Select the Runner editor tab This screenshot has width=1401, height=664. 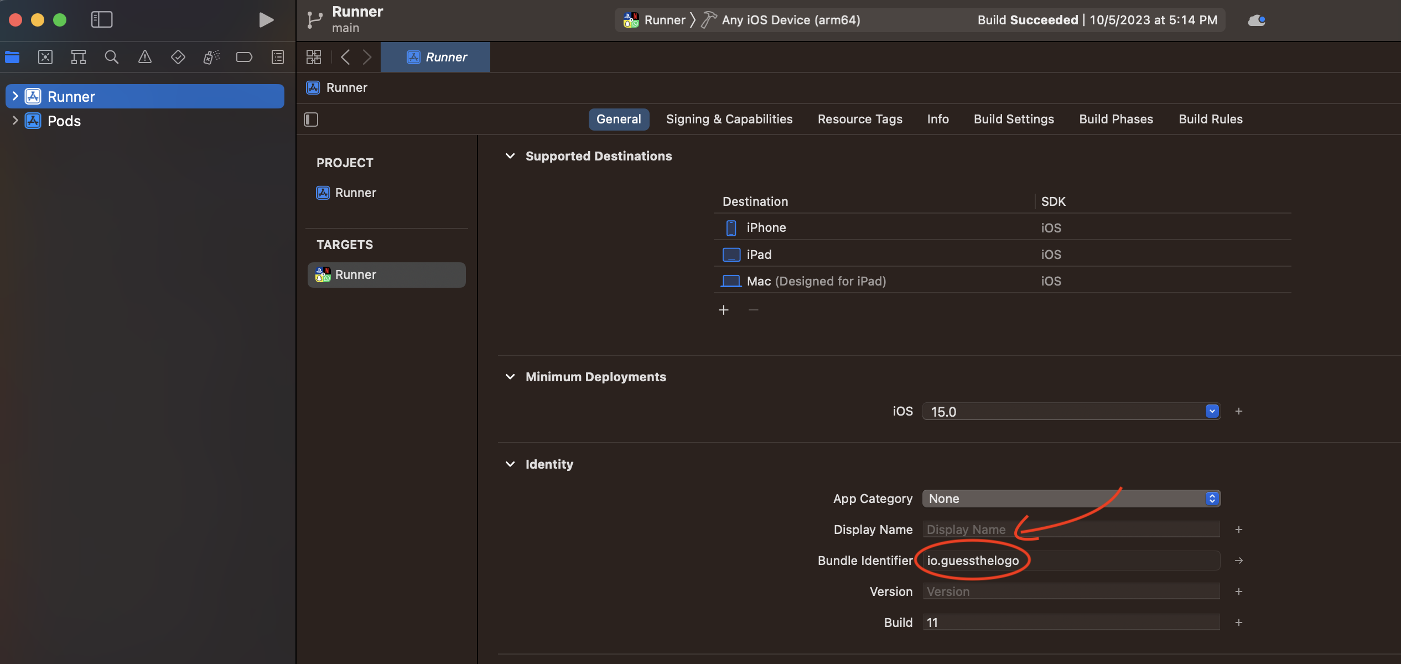click(435, 57)
